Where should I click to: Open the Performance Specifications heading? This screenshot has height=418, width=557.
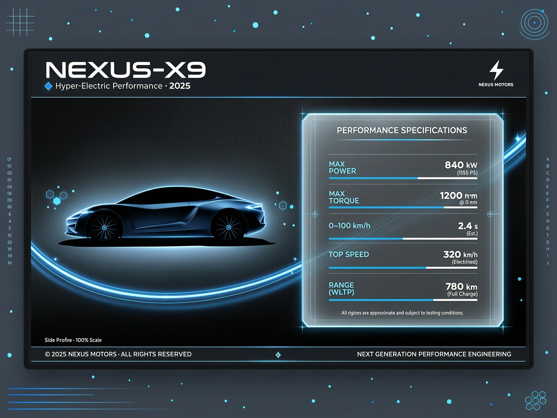coord(402,131)
